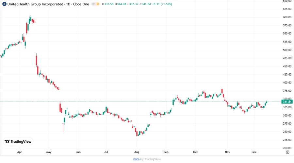Click the Oct label on time axis
This screenshot has width=294, height=163.
tap(195, 152)
